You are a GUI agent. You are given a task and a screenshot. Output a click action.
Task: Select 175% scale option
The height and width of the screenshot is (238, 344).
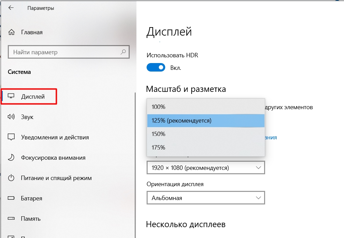206,147
